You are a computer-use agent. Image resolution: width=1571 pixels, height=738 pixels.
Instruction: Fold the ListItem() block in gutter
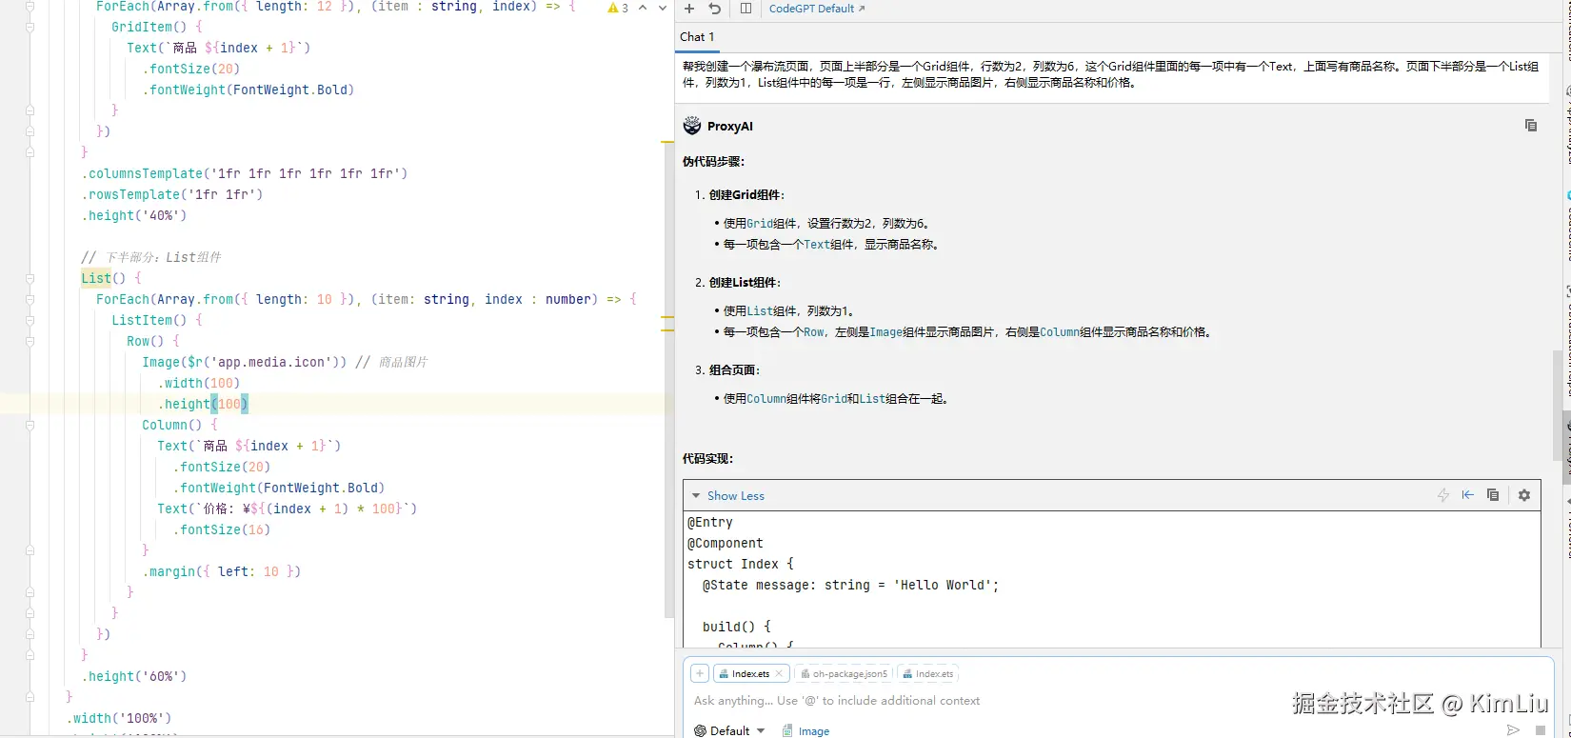pyautogui.click(x=30, y=320)
